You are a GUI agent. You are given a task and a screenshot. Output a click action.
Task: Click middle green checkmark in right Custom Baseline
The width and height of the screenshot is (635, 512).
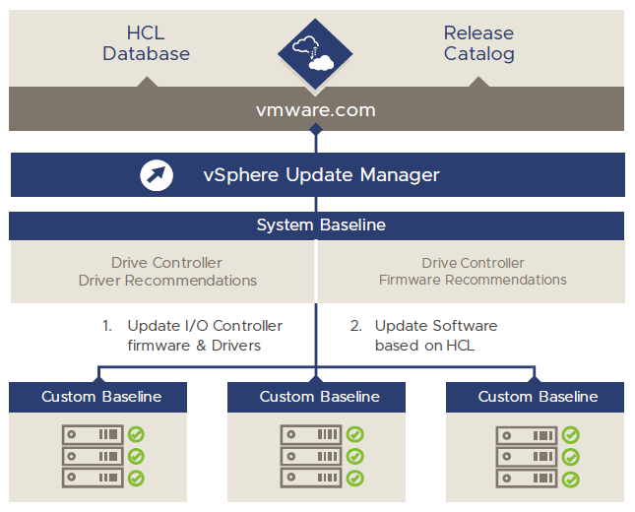pyautogui.click(x=571, y=457)
